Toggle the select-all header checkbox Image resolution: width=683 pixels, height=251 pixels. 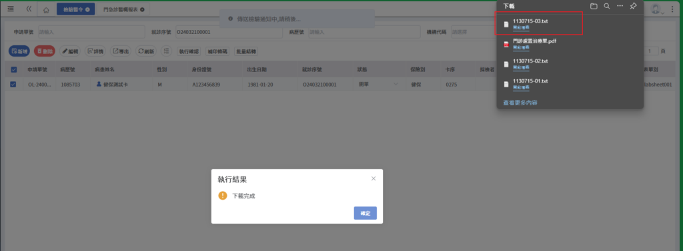click(x=13, y=69)
